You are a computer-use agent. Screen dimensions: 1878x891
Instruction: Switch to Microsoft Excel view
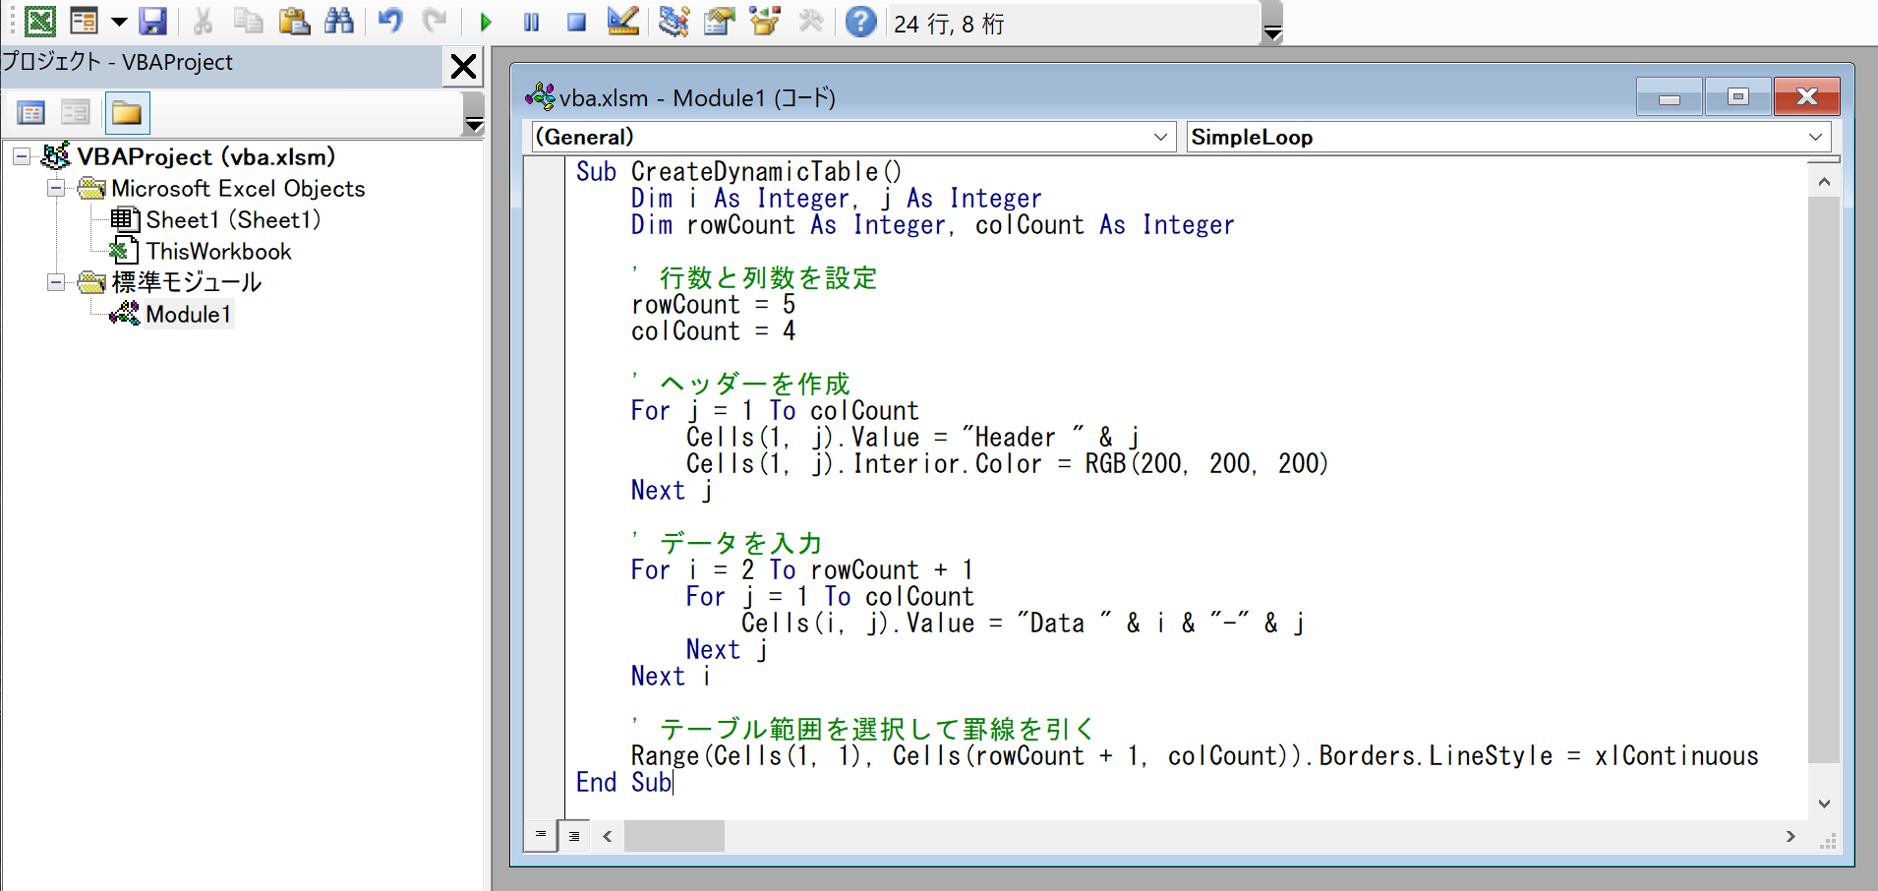click(39, 22)
